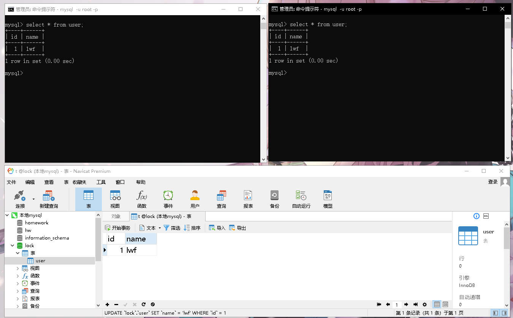Click the delete record minus icon

click(116, 304)
